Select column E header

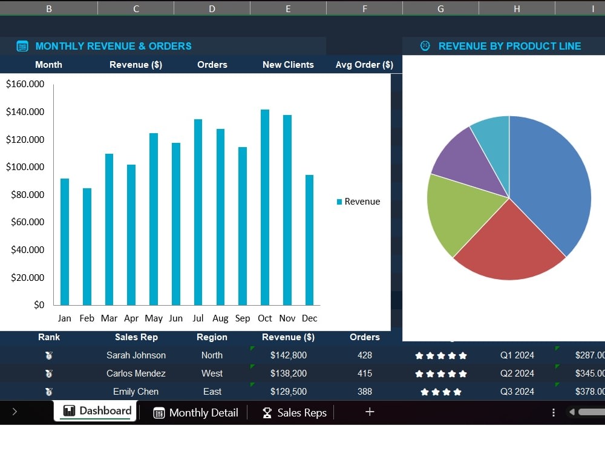(288, 8)
